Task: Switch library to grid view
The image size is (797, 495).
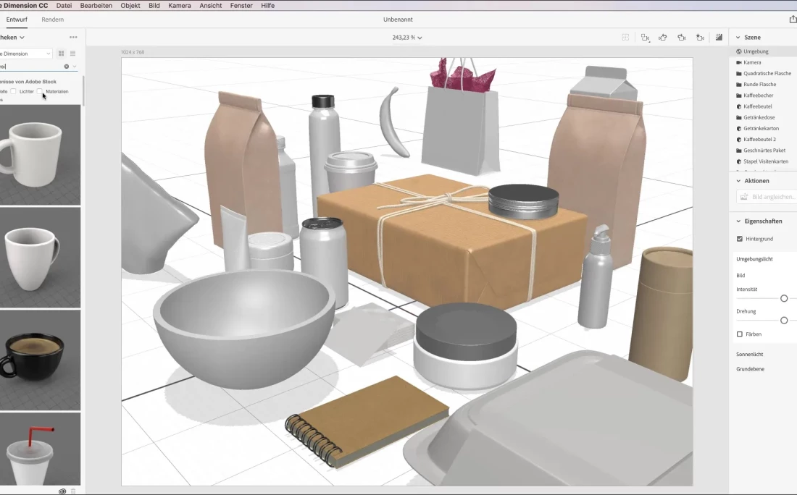Action: click(x=61, y=54)
